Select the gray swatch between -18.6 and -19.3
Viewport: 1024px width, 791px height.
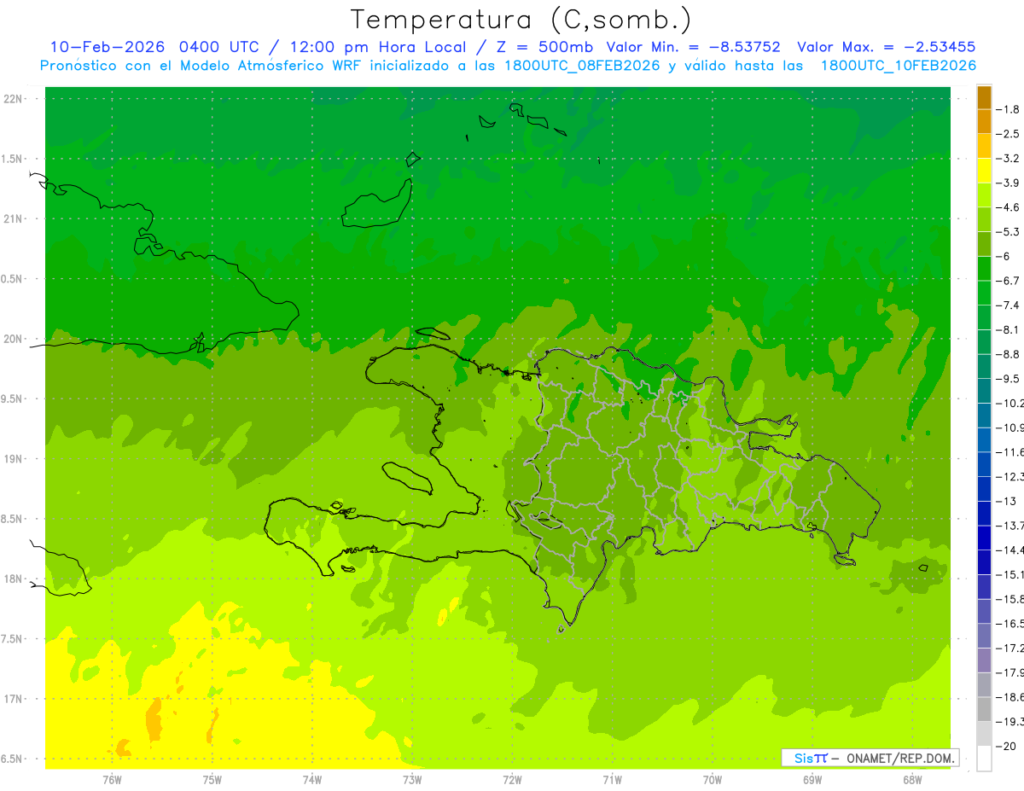(984, 709)
